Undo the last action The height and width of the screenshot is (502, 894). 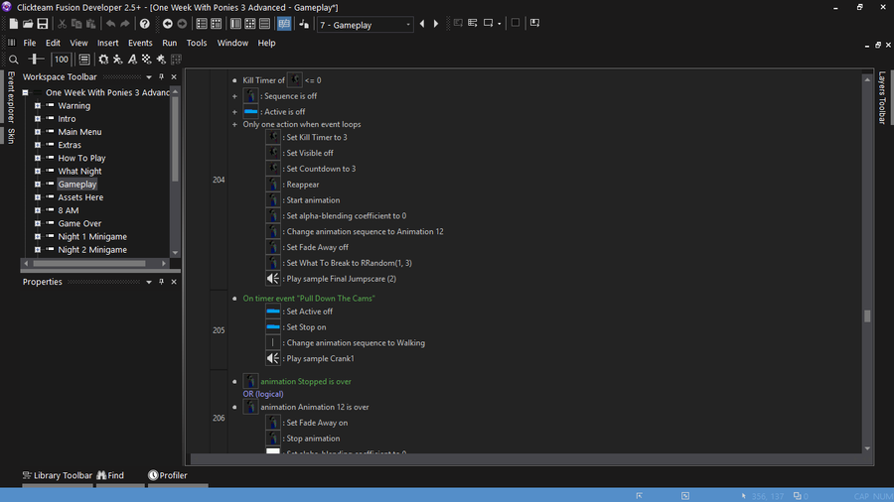110,24
